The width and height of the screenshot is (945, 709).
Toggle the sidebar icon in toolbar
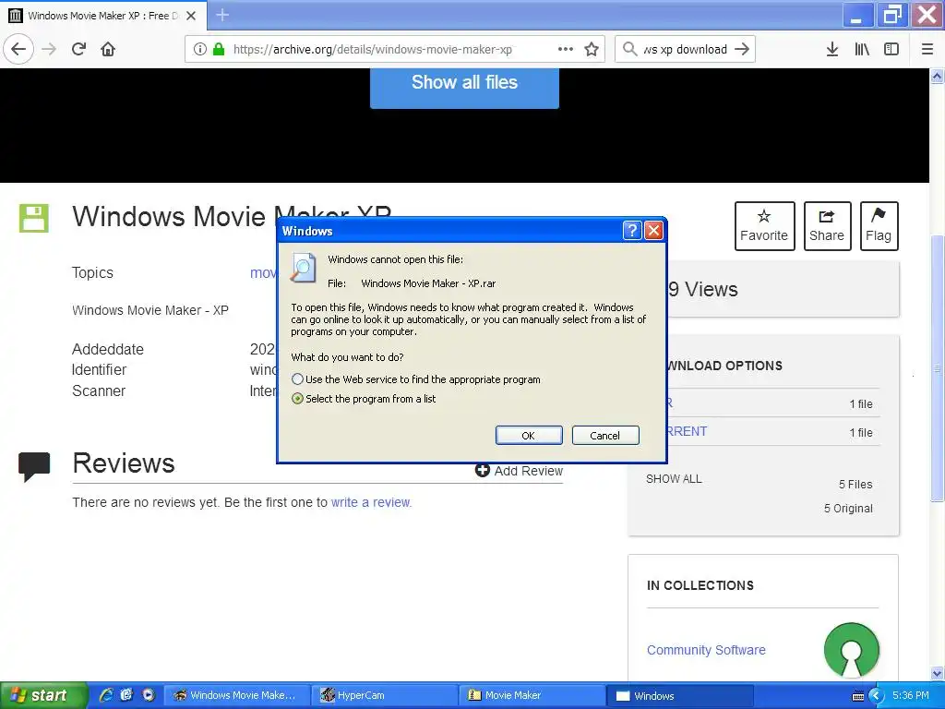891,50
